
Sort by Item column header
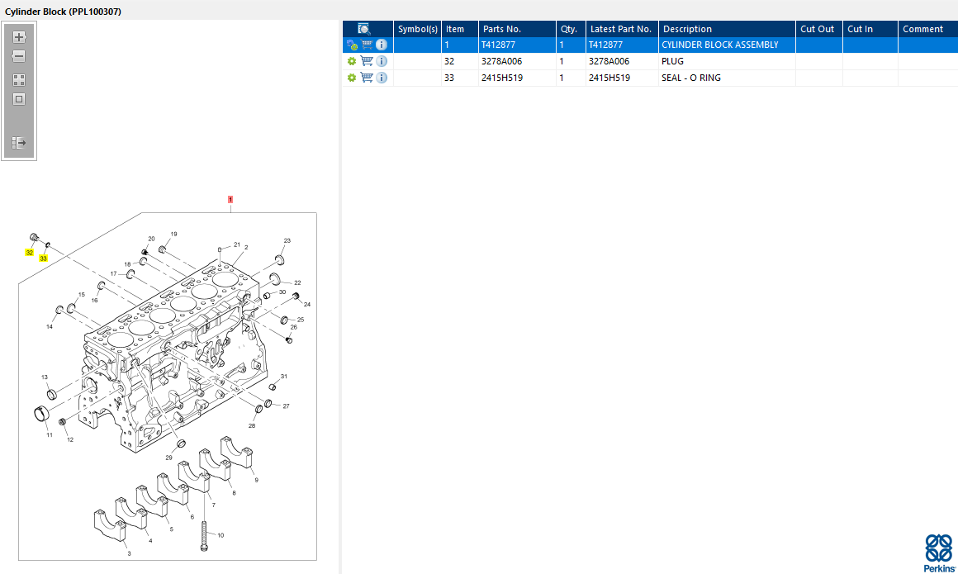(460, 29)
